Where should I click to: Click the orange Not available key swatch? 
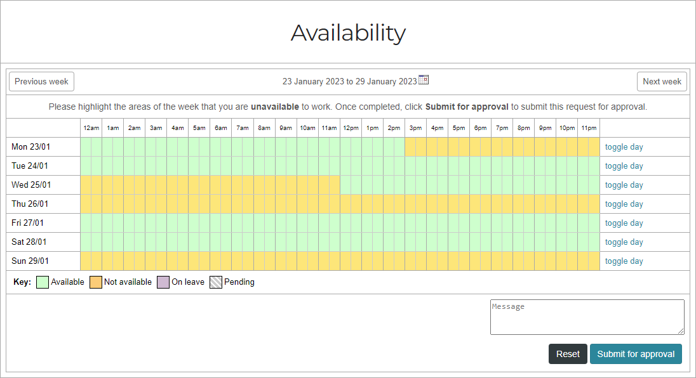tap(96, 282)
